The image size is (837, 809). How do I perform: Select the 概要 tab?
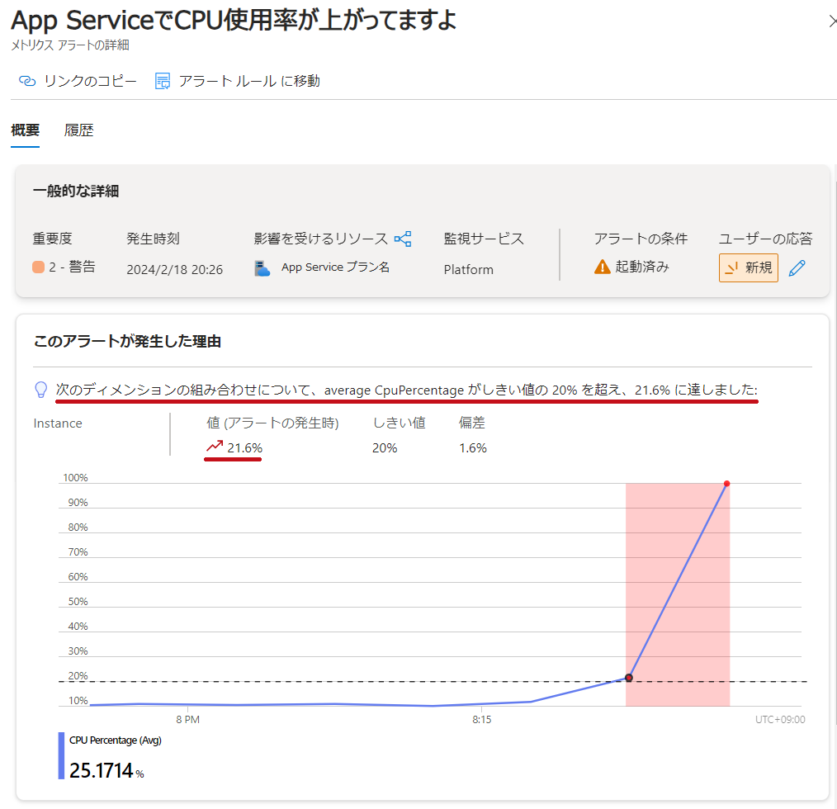coord(25,130)
